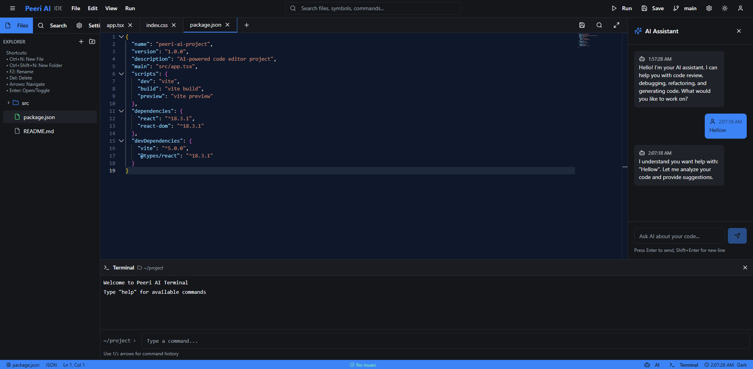
Task: Open the main branch selector
Action: click(685, 8)
